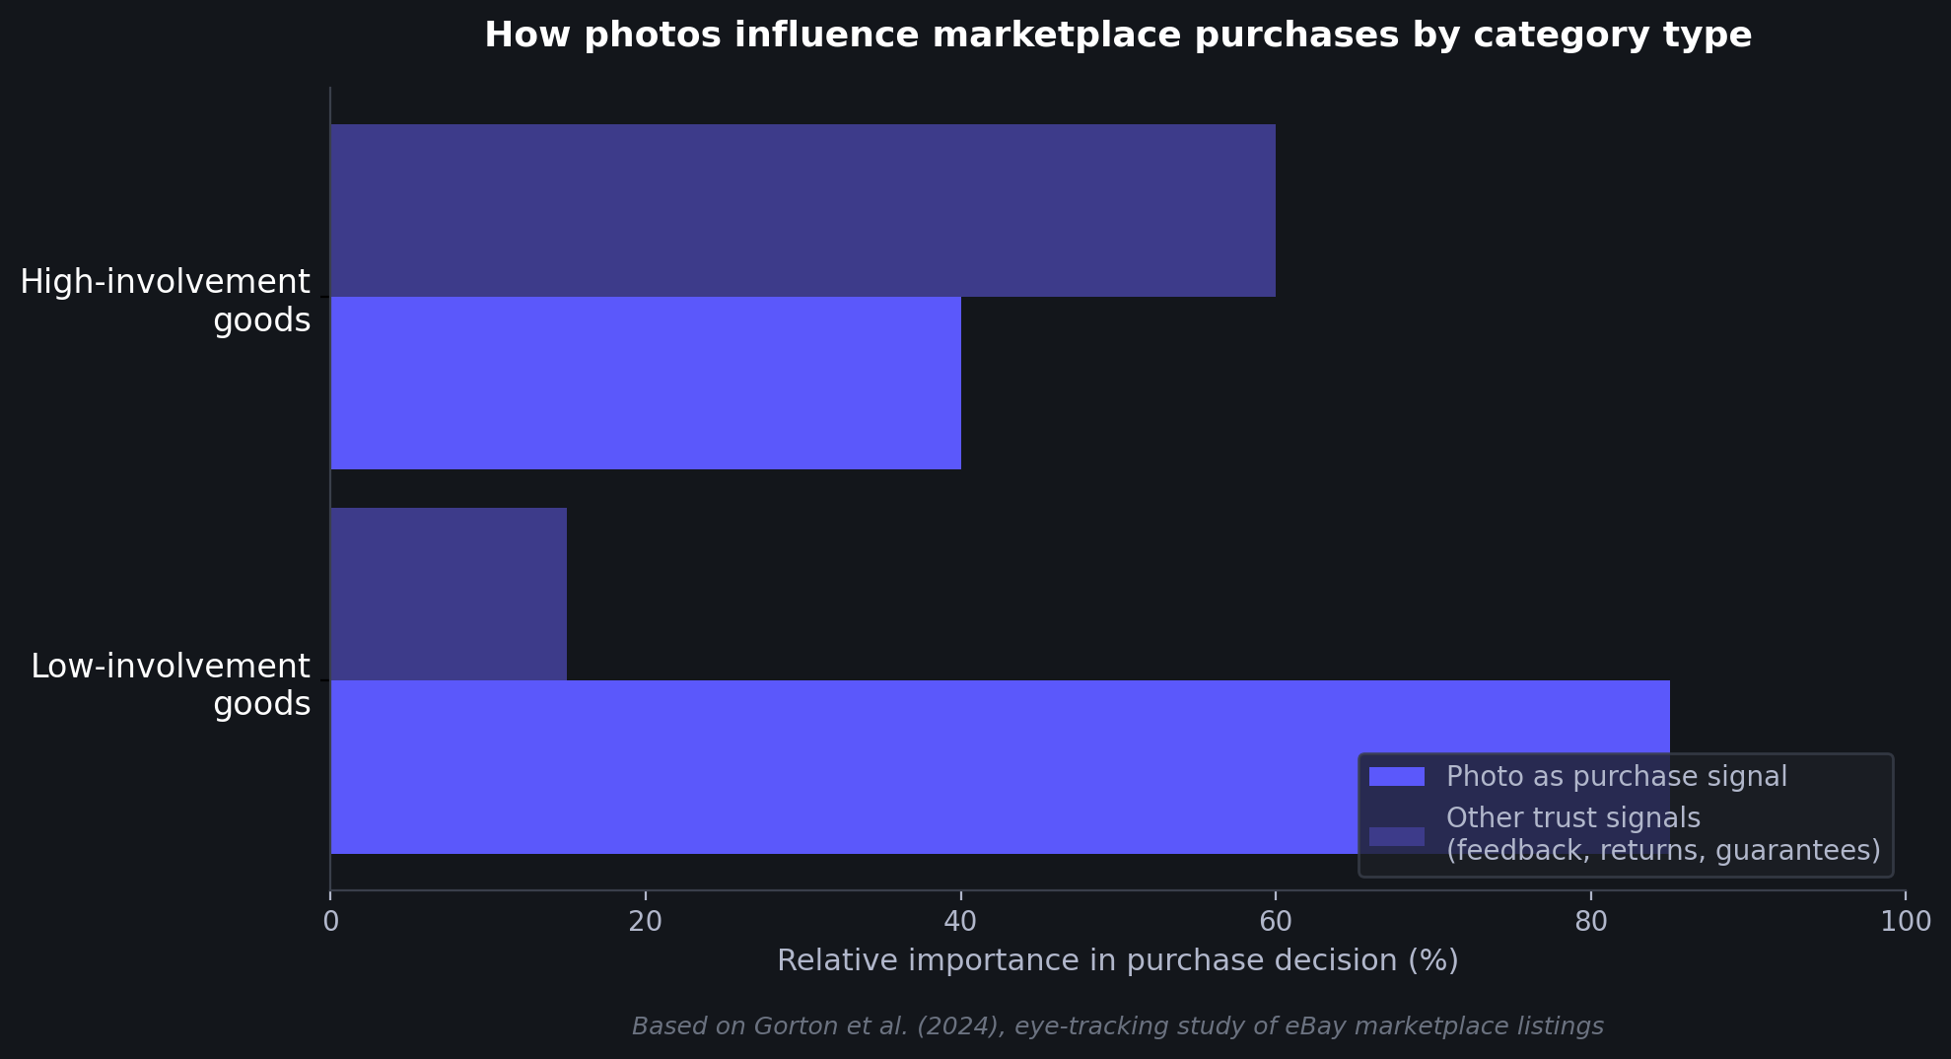1951x1059 pixels.
Task: Click the 60 tick label on the x-axis
Action: tap(1275, 922)
